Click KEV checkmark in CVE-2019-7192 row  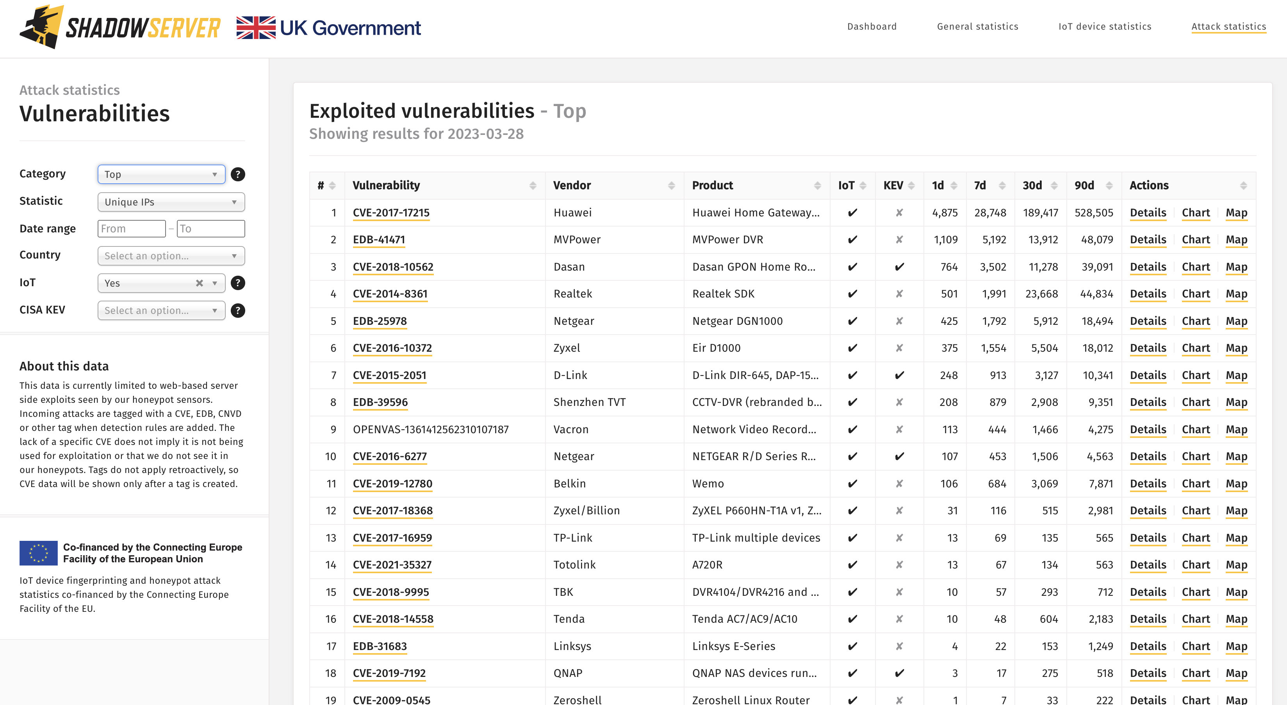[899, 673]
